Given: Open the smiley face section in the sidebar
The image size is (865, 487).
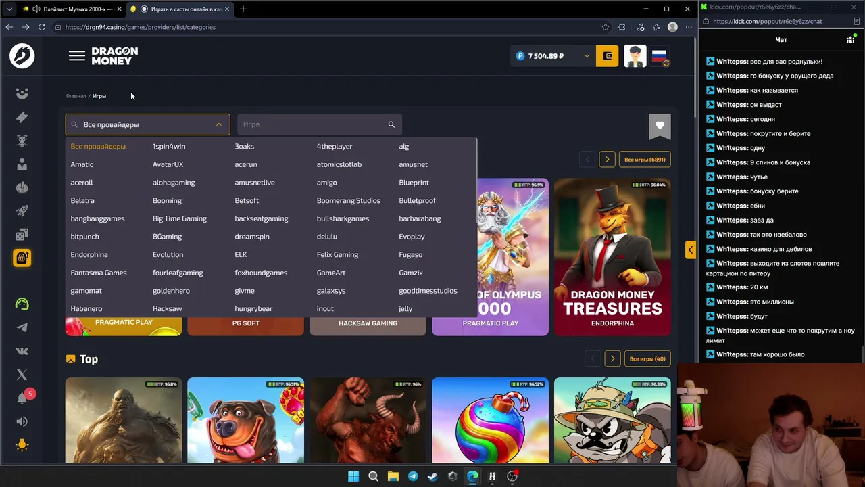Looking at the screenshot, I should (22, 94).
